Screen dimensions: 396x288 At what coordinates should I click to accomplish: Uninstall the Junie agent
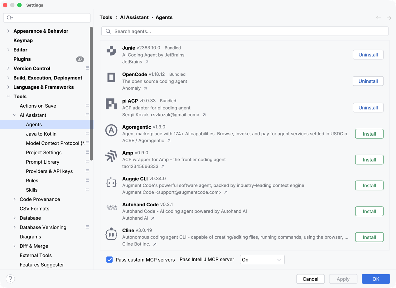click(x=368, y=55)
